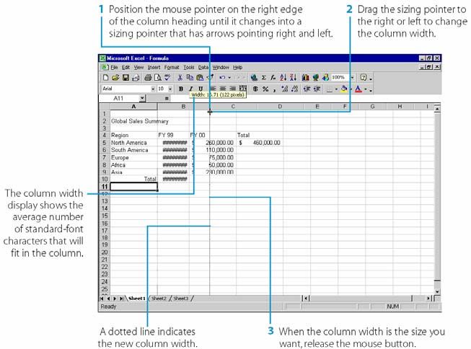Select the cell containing 'North America'
471x349 pixels.
(133, 143)
